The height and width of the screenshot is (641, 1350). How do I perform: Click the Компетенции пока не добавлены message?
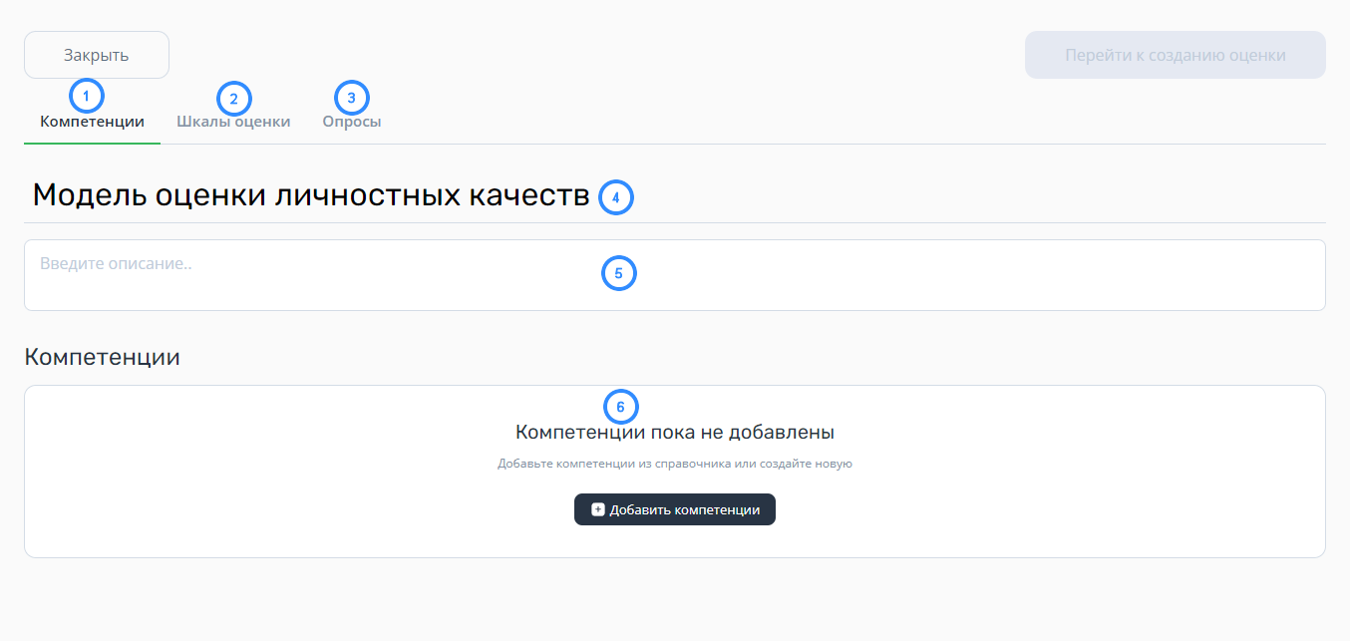(x=675, y=433)
